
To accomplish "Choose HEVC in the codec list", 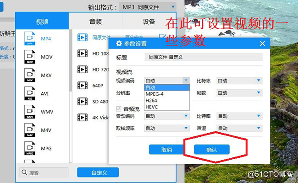I will 167,107.
